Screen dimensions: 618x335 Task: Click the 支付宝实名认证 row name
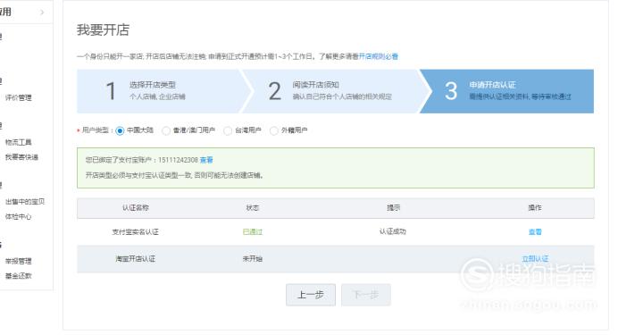135,231
